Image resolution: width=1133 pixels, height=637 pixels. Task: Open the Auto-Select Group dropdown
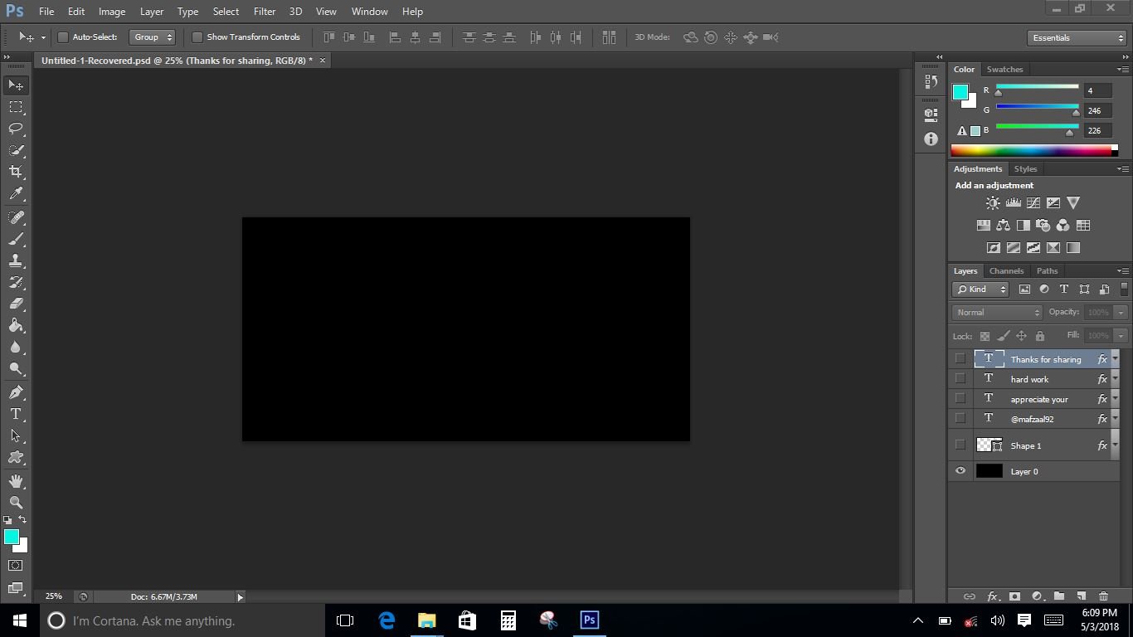[153, 37]
